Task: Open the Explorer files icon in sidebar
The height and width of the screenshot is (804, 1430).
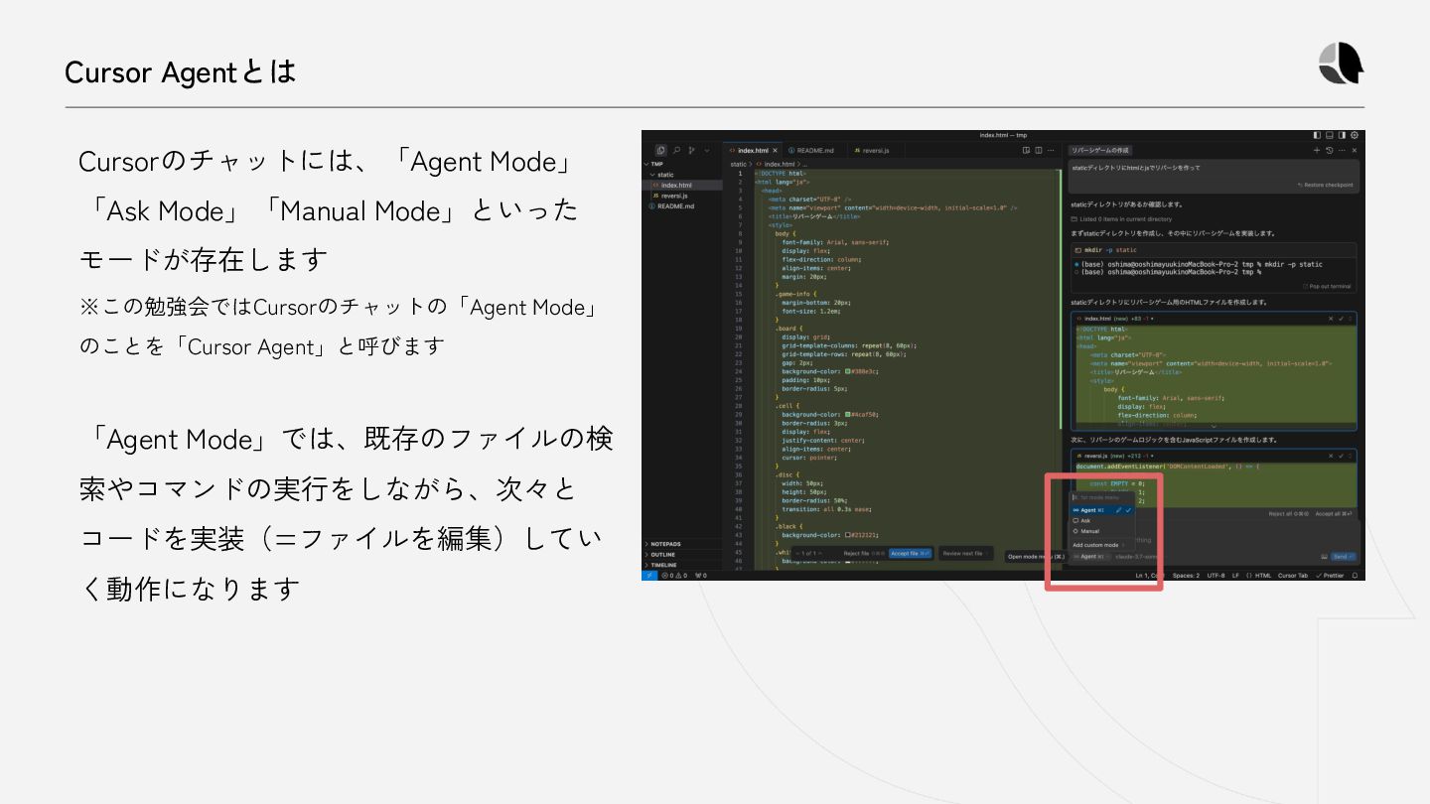Action: 660,150
